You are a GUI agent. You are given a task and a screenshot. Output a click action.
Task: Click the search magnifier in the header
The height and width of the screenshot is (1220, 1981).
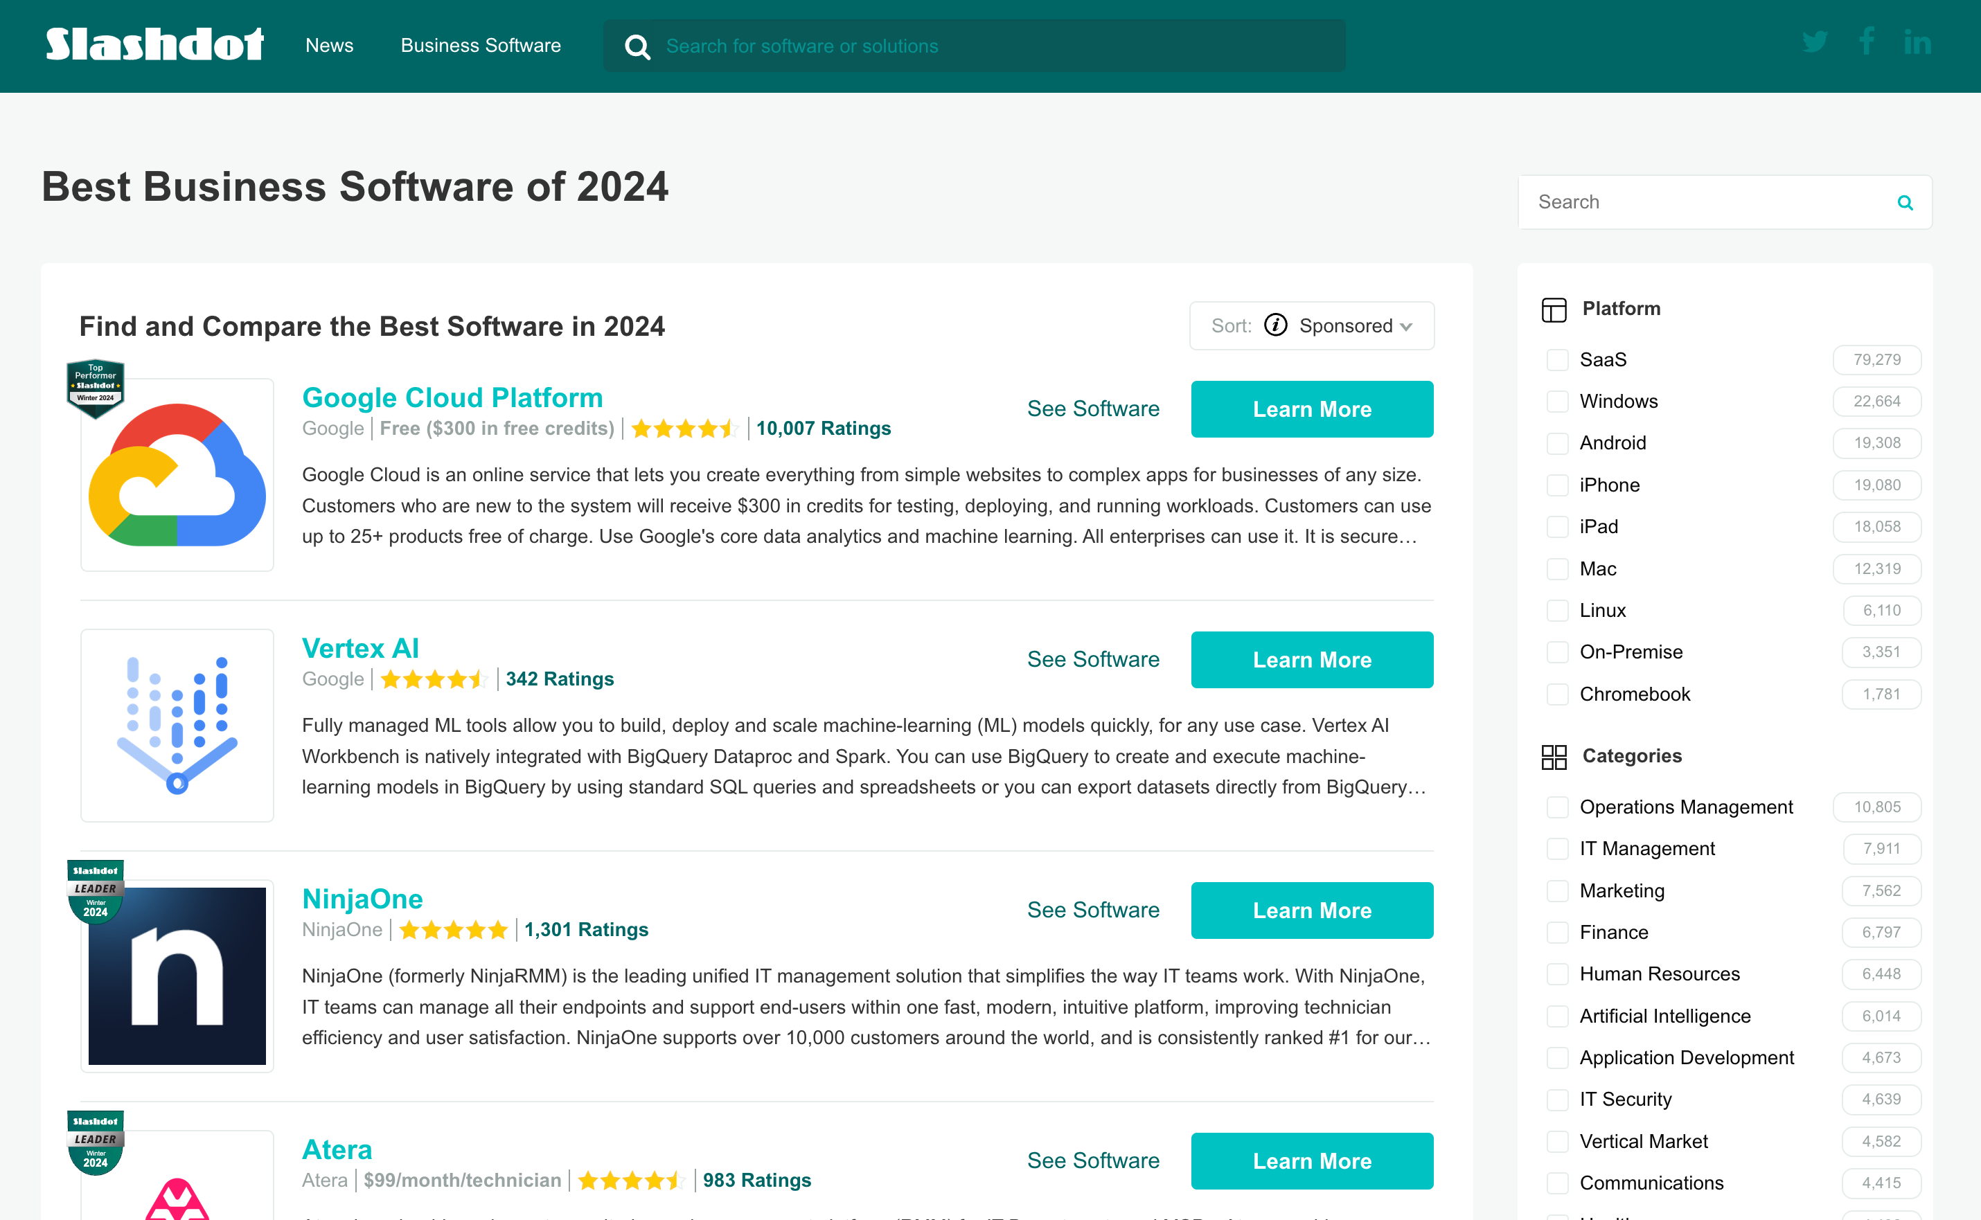click(637, 46)
